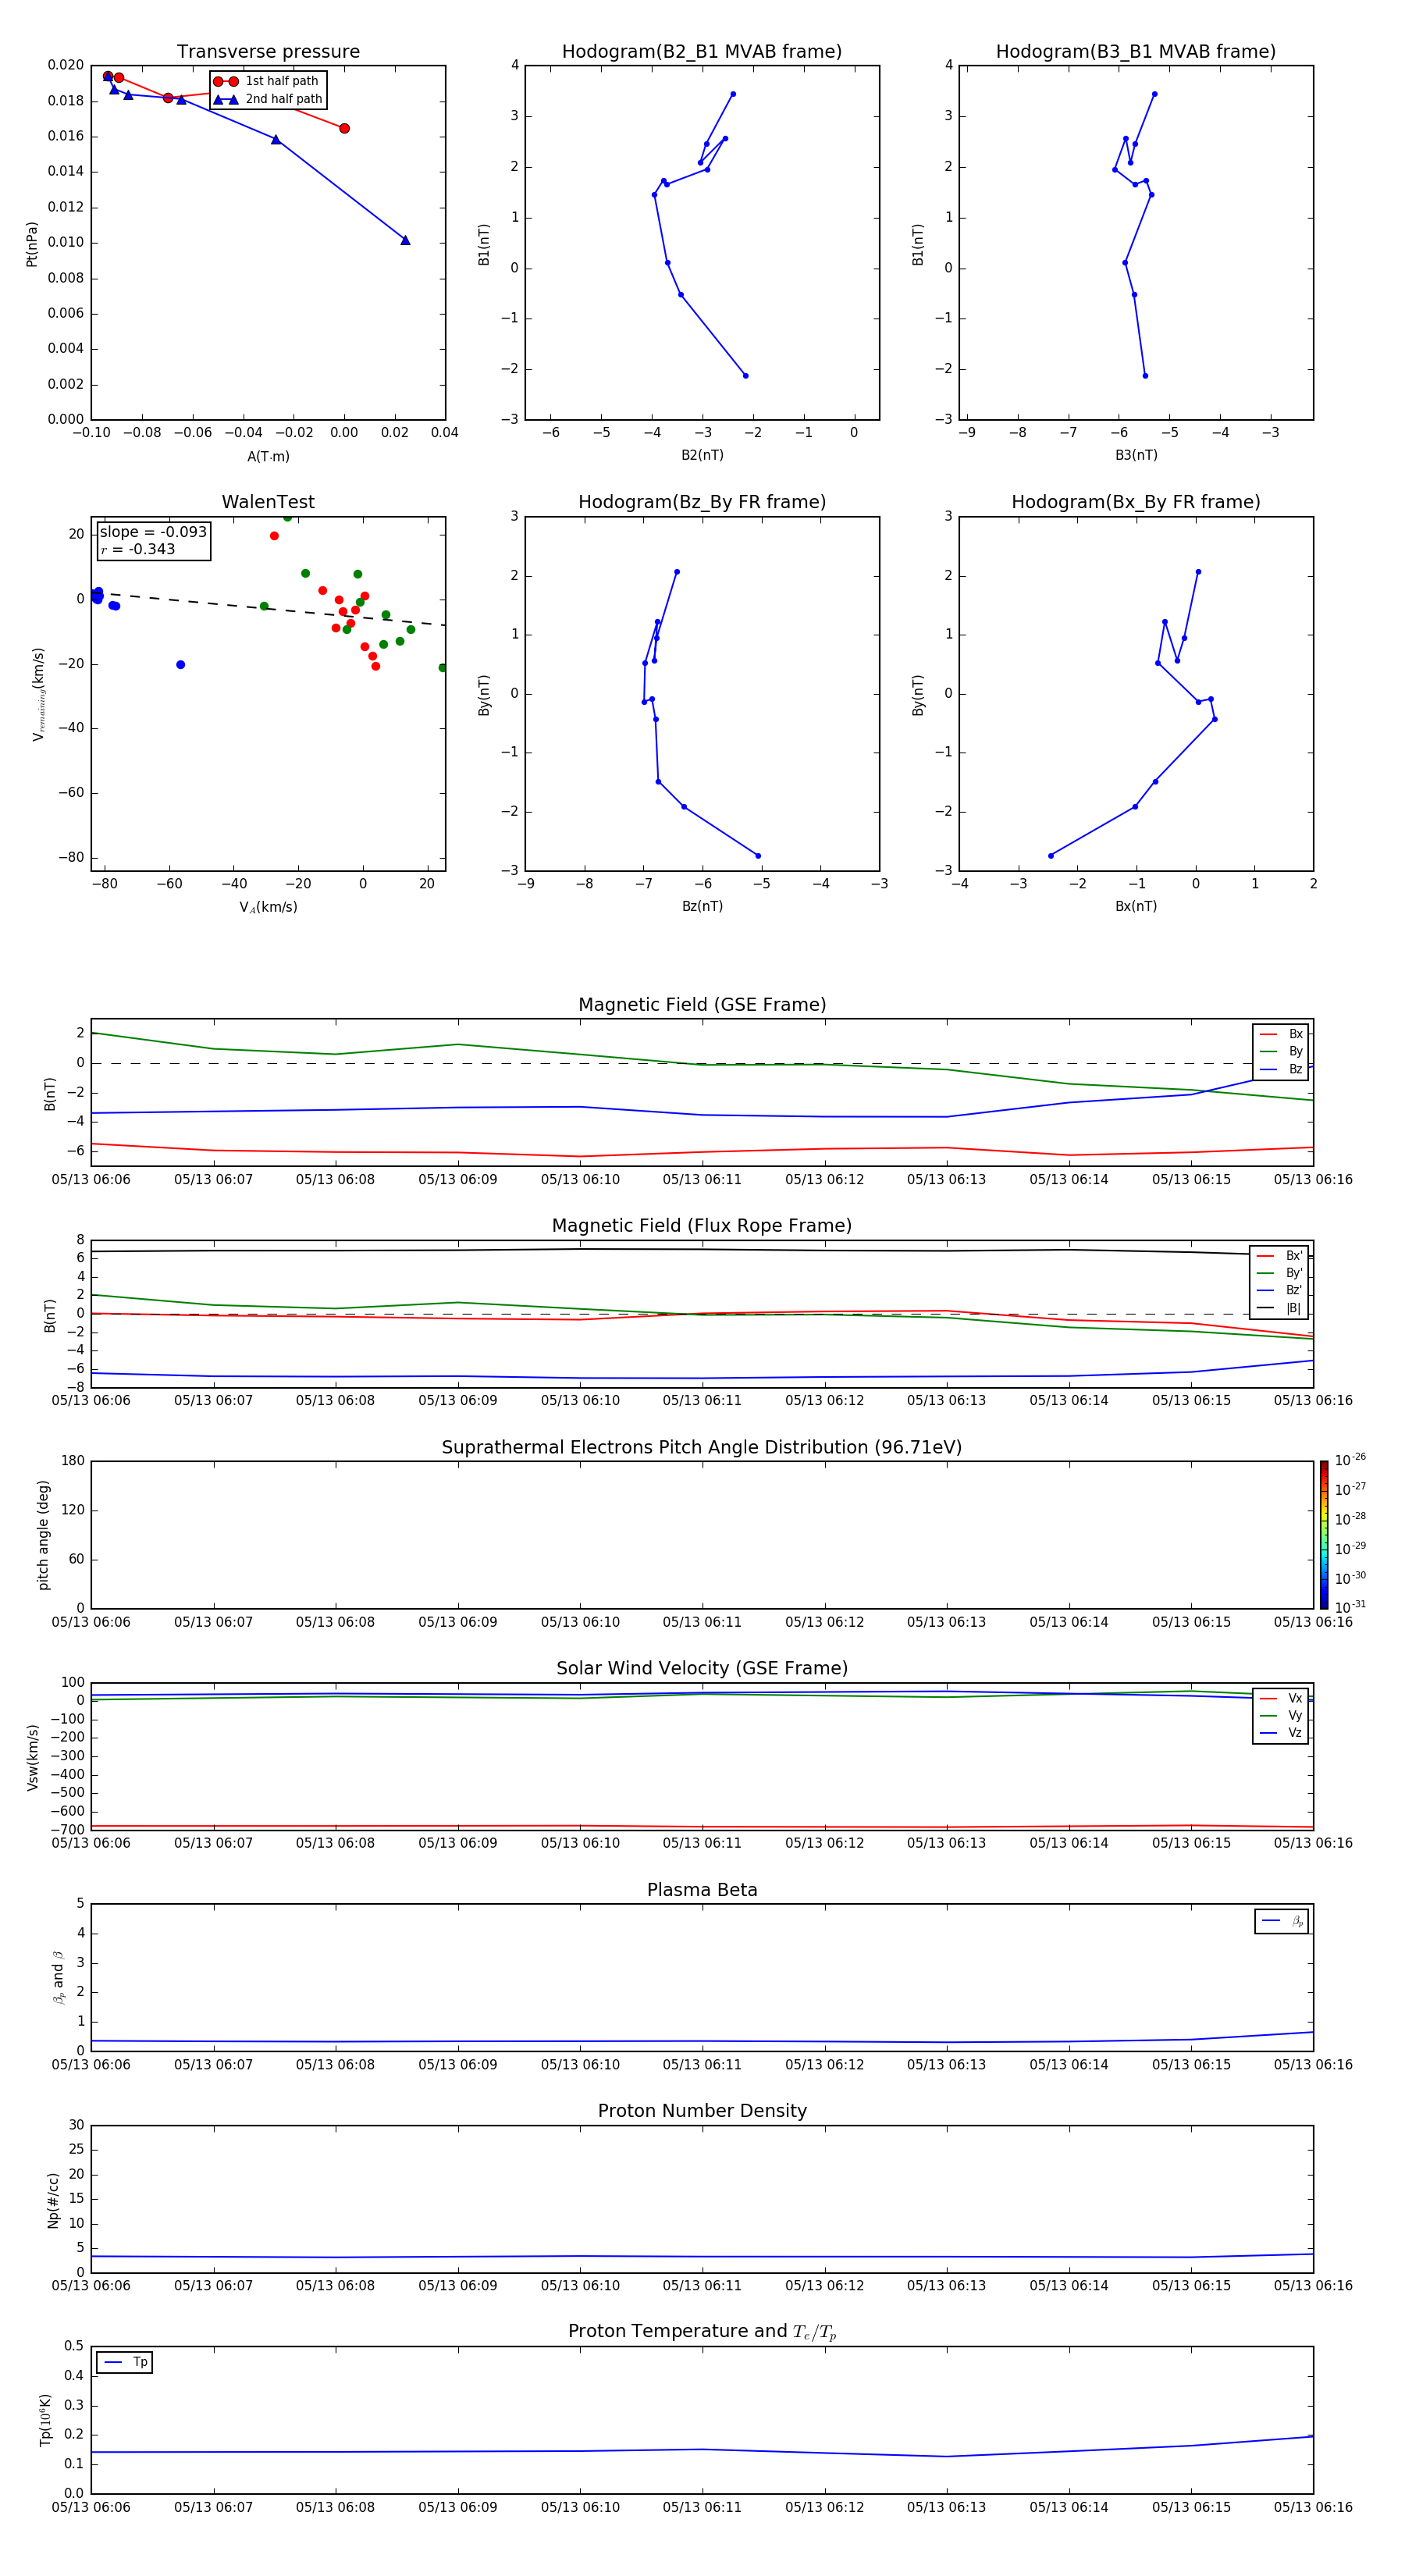Click the "pitch angle (deg)" y-axis label

point(43,1535)
